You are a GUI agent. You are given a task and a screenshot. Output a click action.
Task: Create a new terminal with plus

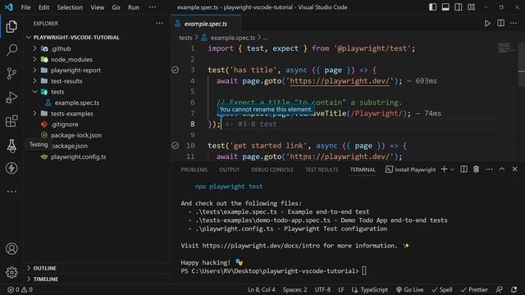[x=444, y=170]
